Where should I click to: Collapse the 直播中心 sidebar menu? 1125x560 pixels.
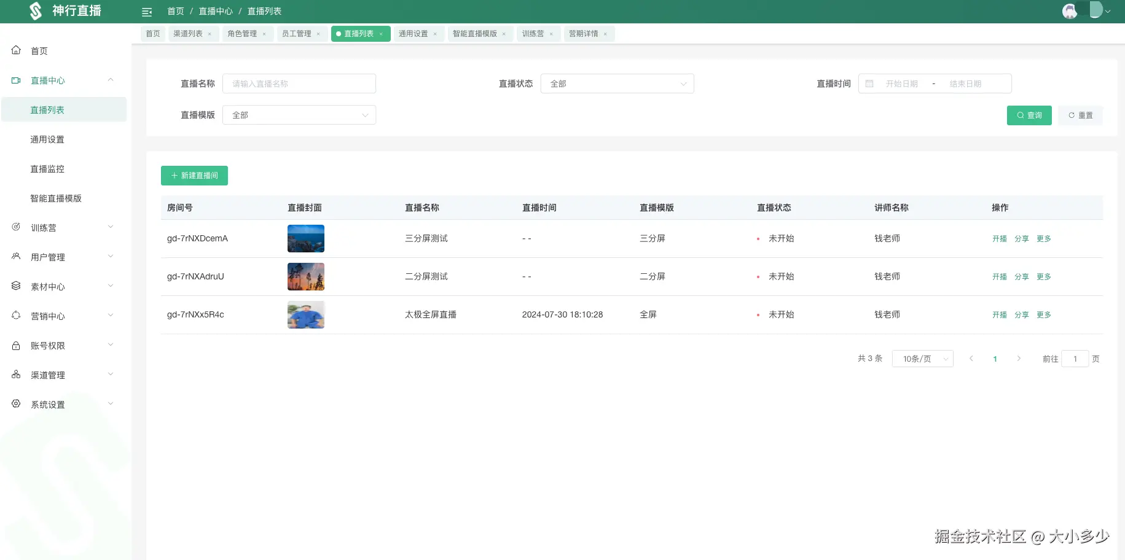click(x=111, y=80)
